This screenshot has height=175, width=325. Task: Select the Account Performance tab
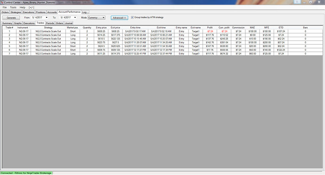point(69,12)
